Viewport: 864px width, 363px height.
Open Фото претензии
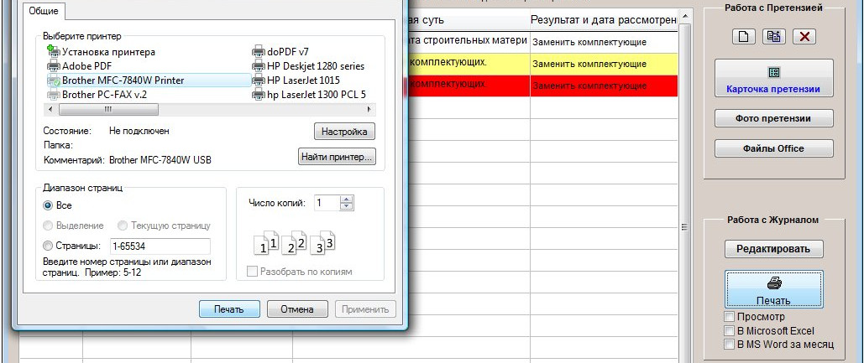point(774,118)
